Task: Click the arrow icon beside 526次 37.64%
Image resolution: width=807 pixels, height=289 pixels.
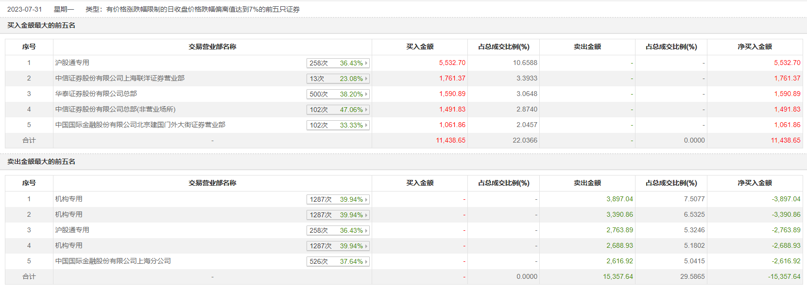Action: pos(366,261)
